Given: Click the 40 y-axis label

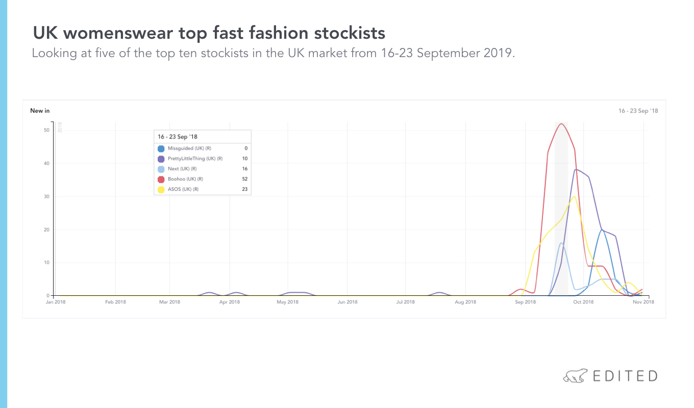Looking at the screenshot, I should tap(46, 163).
